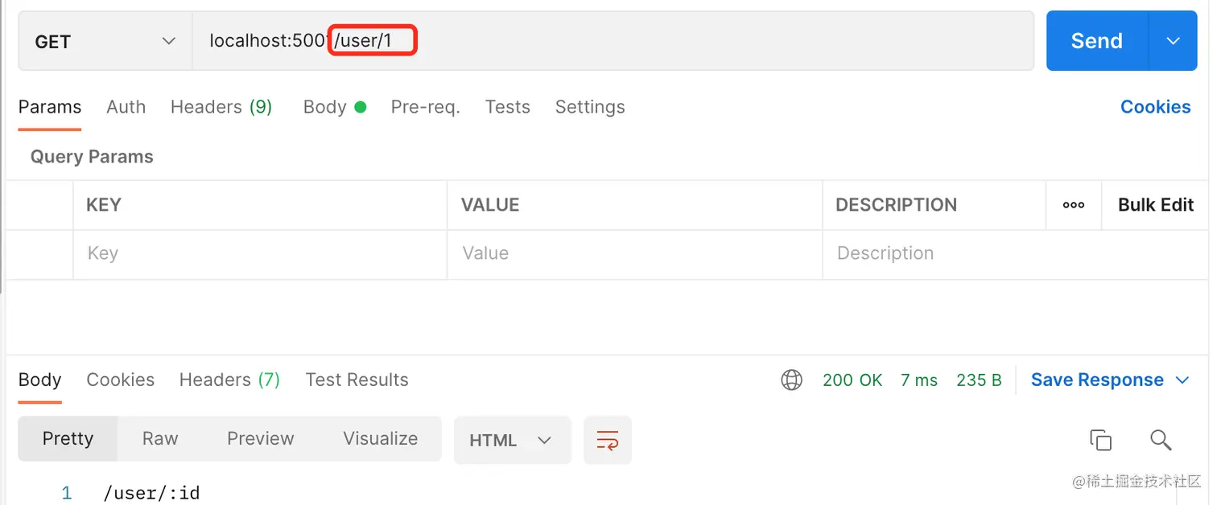Select the Raw response view

[160, 438]
